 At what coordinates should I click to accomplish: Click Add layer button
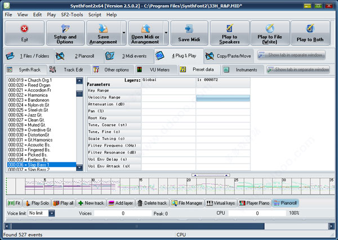coord(121,203)
